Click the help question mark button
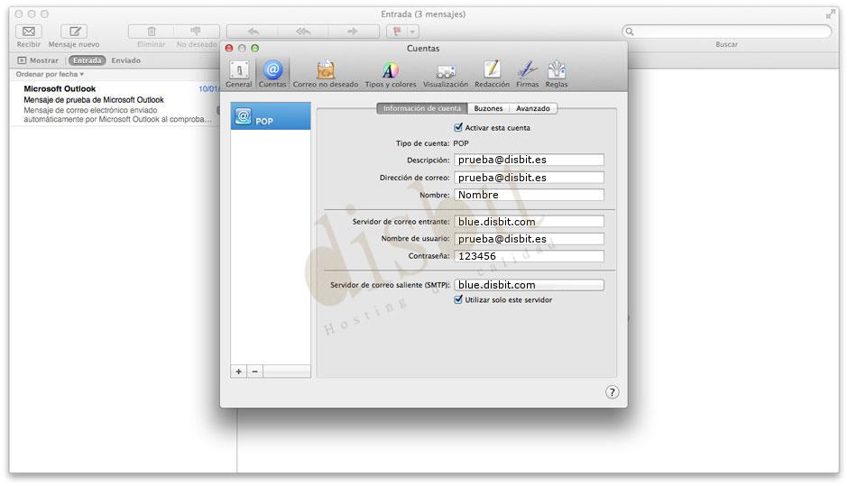 [x=612, y=392]
